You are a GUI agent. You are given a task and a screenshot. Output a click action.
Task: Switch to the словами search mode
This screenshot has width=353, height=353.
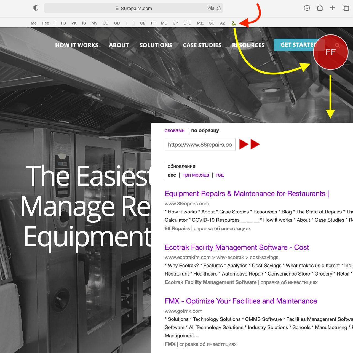[175, 130]
